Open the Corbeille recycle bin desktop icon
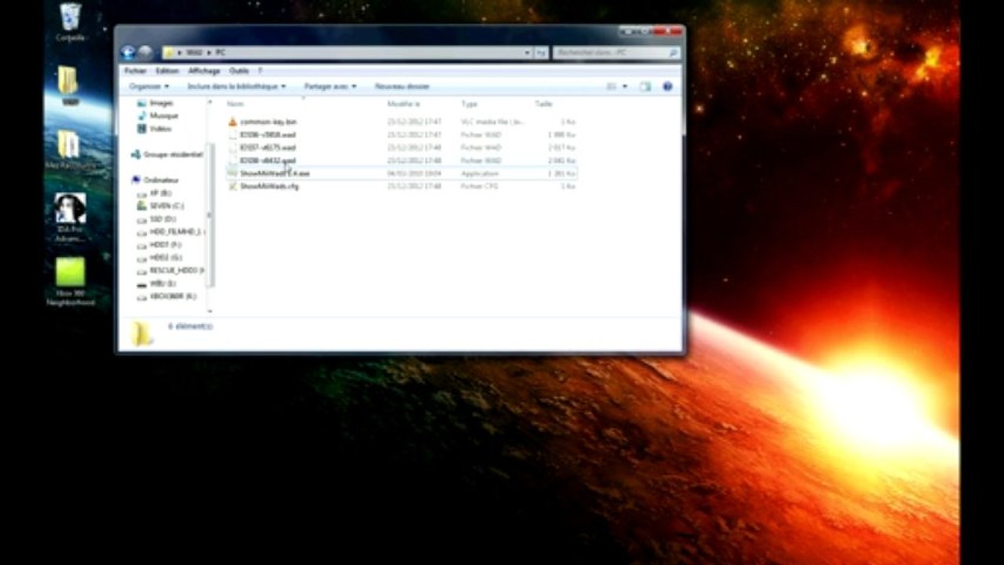1004x565 pixels. tap(70, 22)
